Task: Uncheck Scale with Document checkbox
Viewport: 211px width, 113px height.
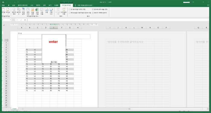Action: pos(93,9)
